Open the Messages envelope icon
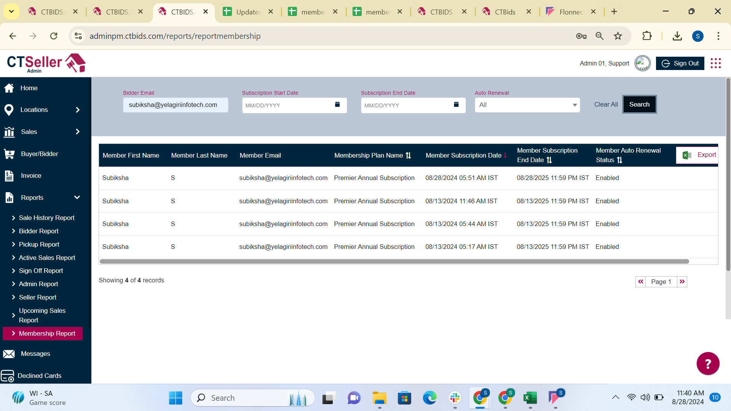 9,354
